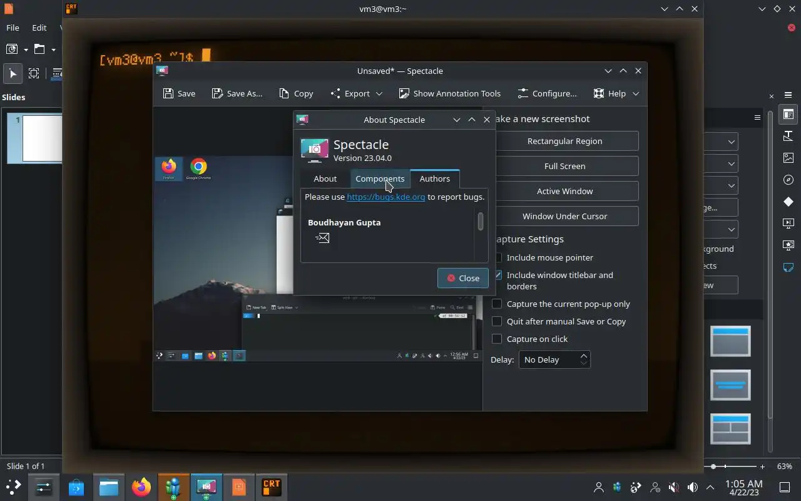Screen dimensions: 801x501
Task: Open the Styles deck in Impress sidebar
Action: click(788, 137)
